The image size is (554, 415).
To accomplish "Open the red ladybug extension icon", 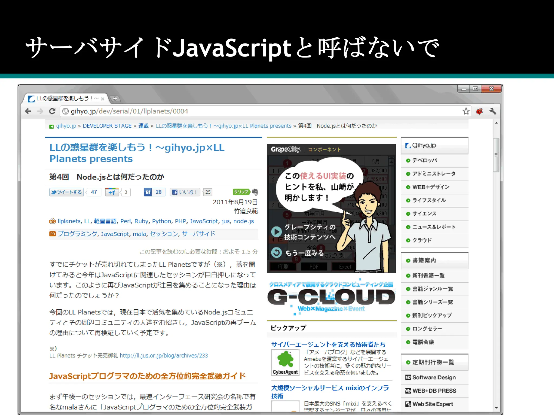I will (x=479, y=111).
